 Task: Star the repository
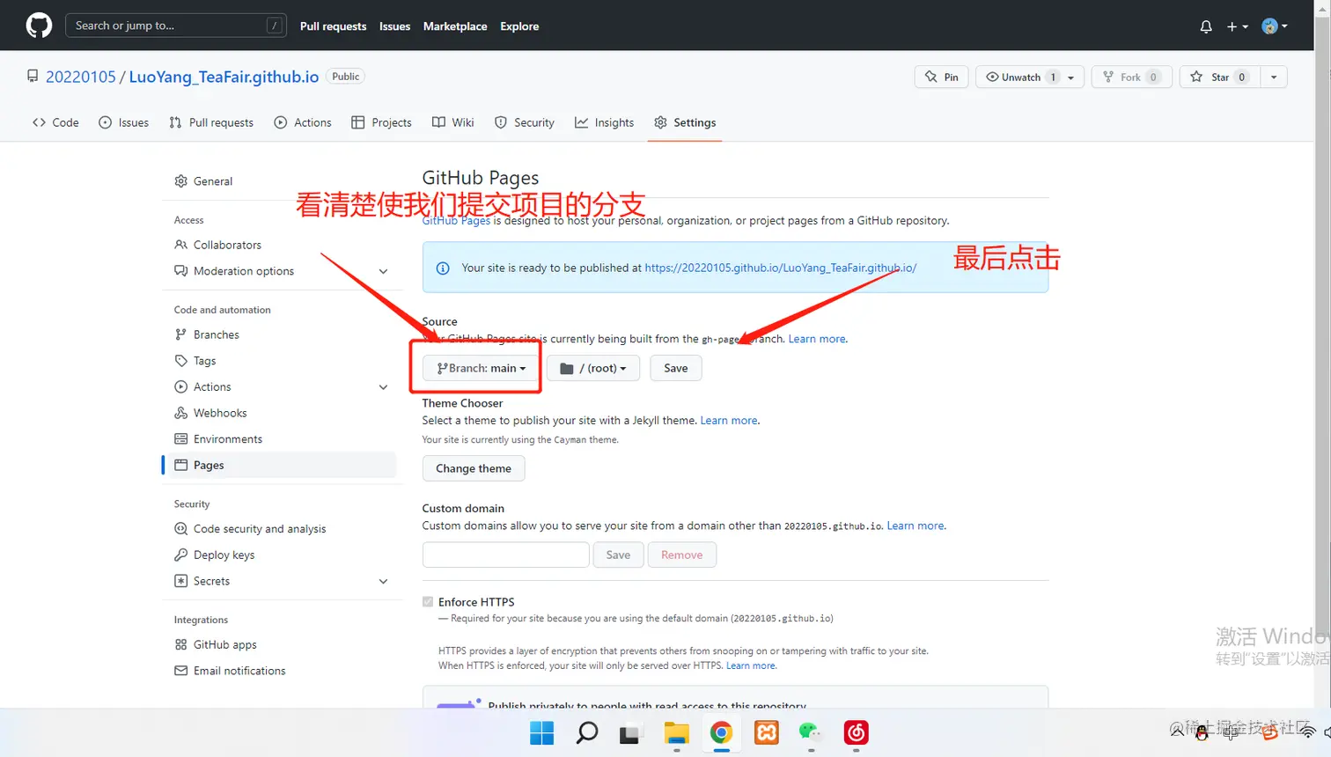coord(1220,77)
